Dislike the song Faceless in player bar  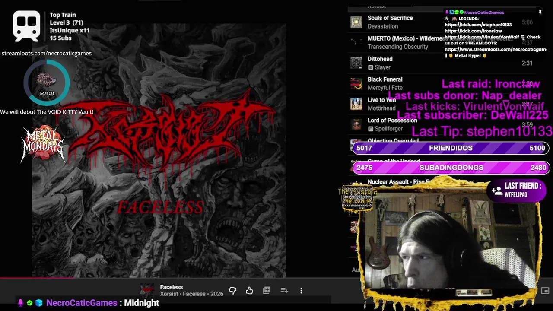tap(233, 291)
